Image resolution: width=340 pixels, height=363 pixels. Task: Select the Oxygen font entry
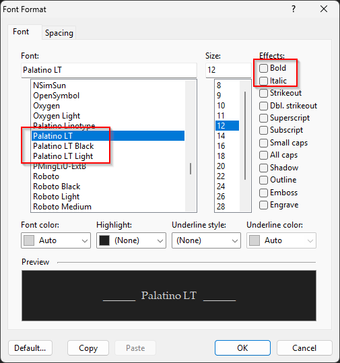tap(108, 106)
